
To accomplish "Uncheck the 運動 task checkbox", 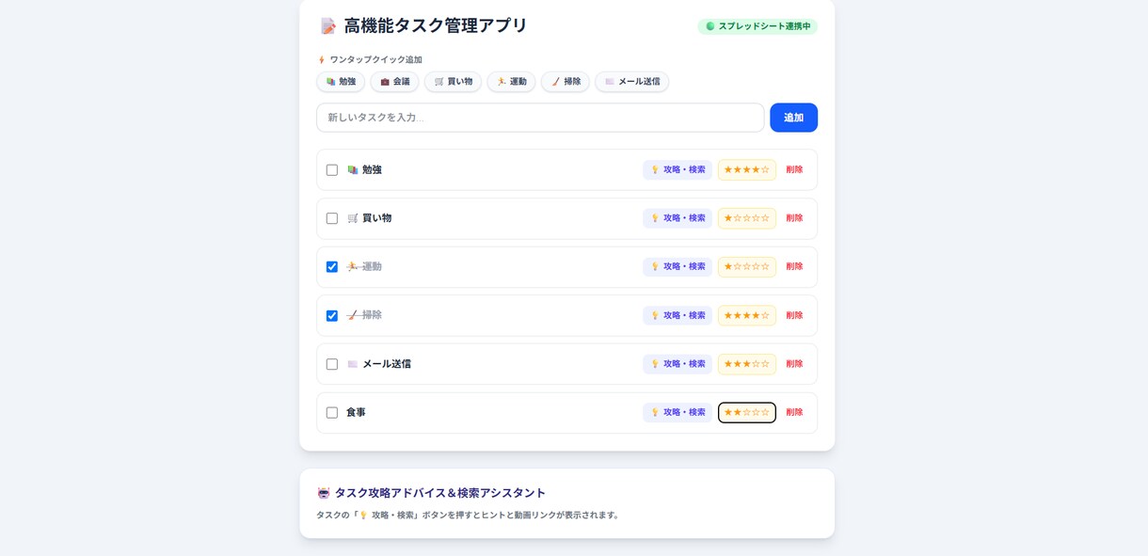I will coord(332,267).
